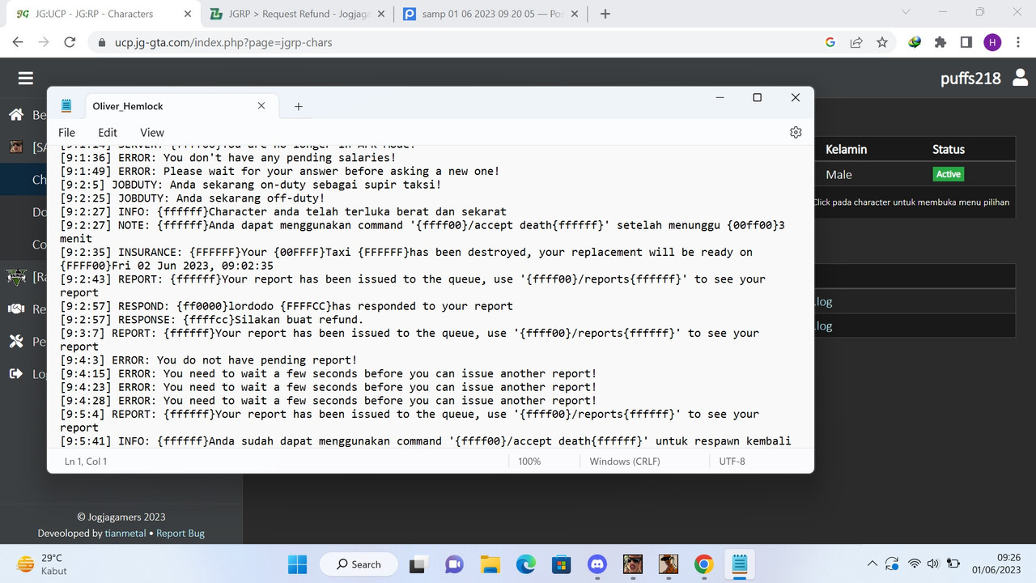Click the UTF-8 encoding indicator
This screenshot has width=1036, height=583.
pyautogui.click(x=732, y=462)
